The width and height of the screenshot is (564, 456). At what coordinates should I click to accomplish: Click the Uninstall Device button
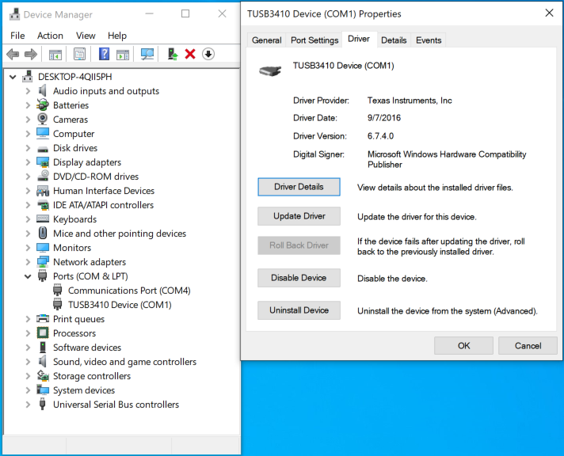point(299,310)
